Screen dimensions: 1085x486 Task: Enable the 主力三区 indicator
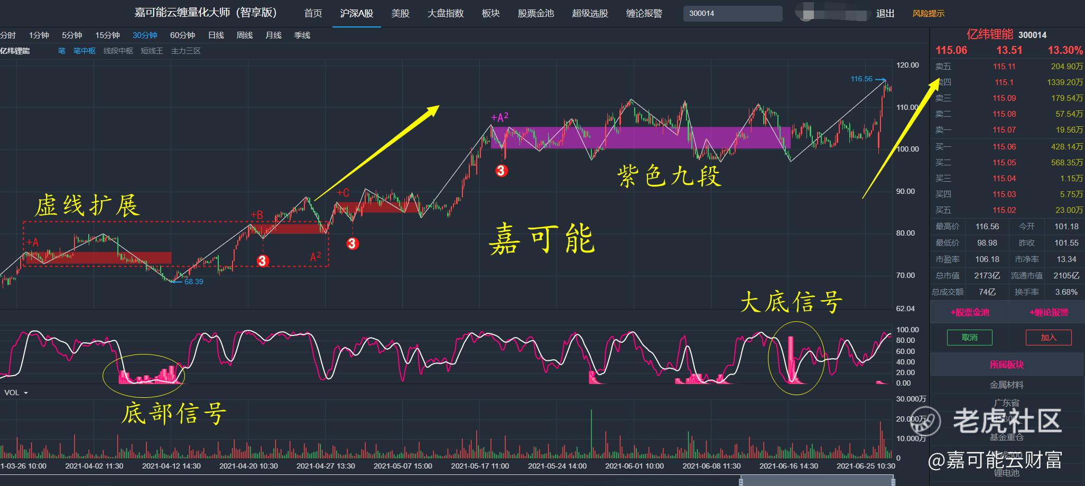tap(186, 51)
